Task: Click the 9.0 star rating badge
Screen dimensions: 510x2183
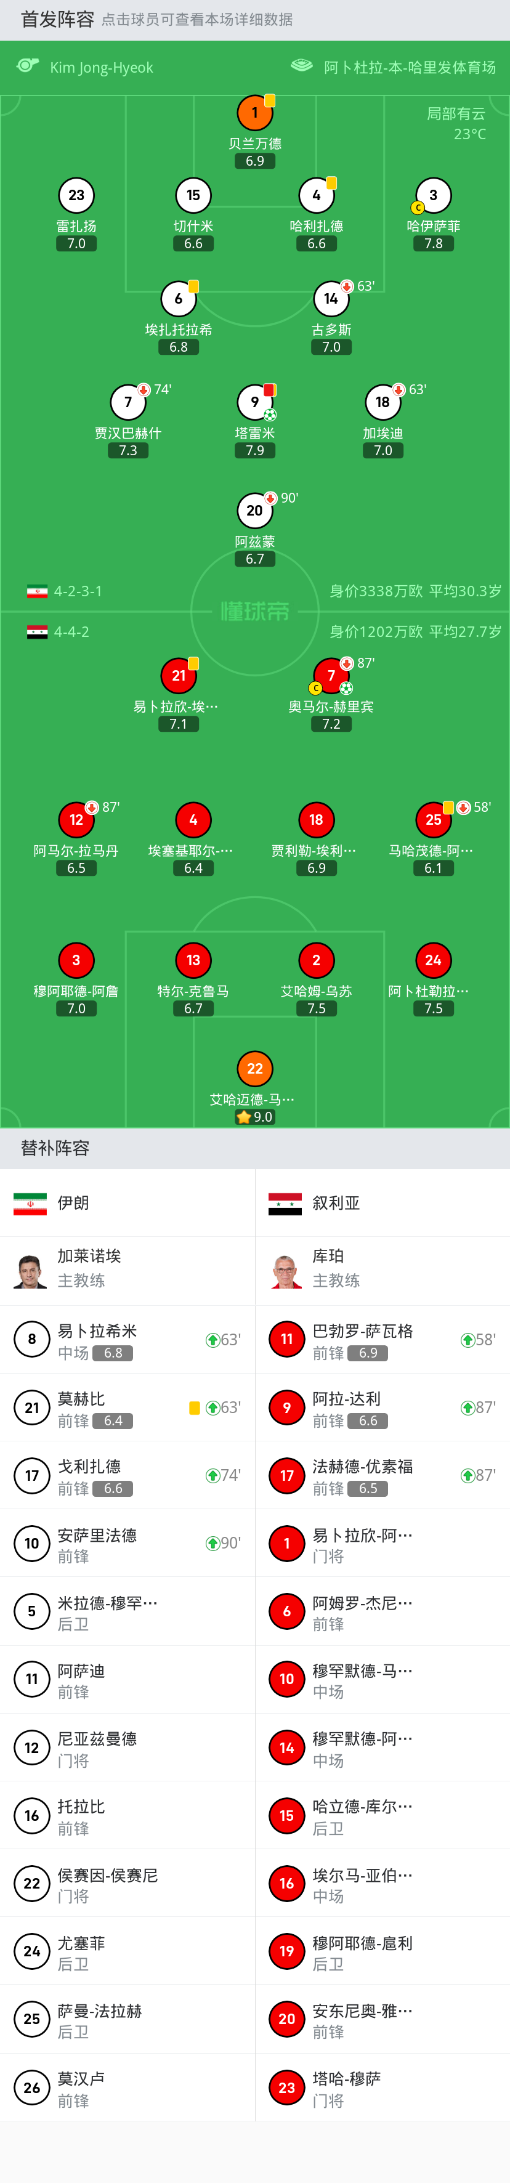Action: 255,1117
